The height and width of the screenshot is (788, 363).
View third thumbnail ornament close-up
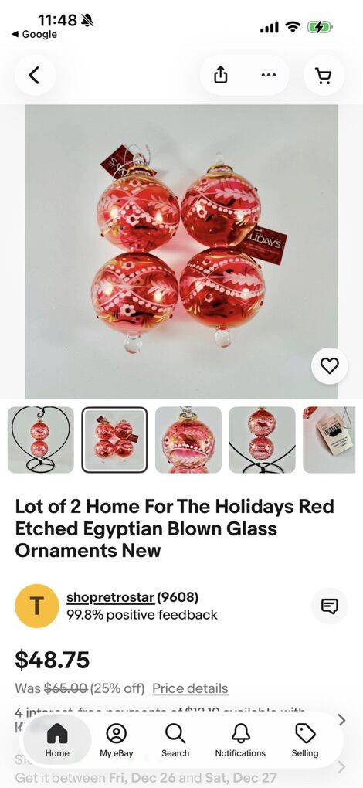coord(188,440)
